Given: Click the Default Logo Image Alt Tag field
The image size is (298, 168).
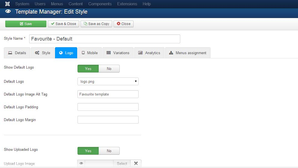Looking at the screenshot, I should [x=108, y=94].
